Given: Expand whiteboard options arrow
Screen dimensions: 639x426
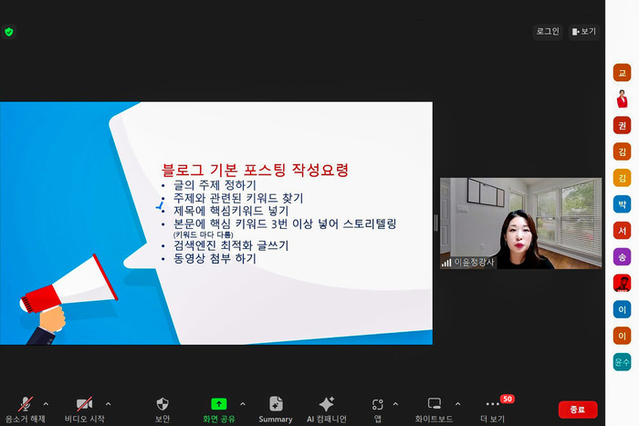Looking at the screenshot, I should point(457,403).
